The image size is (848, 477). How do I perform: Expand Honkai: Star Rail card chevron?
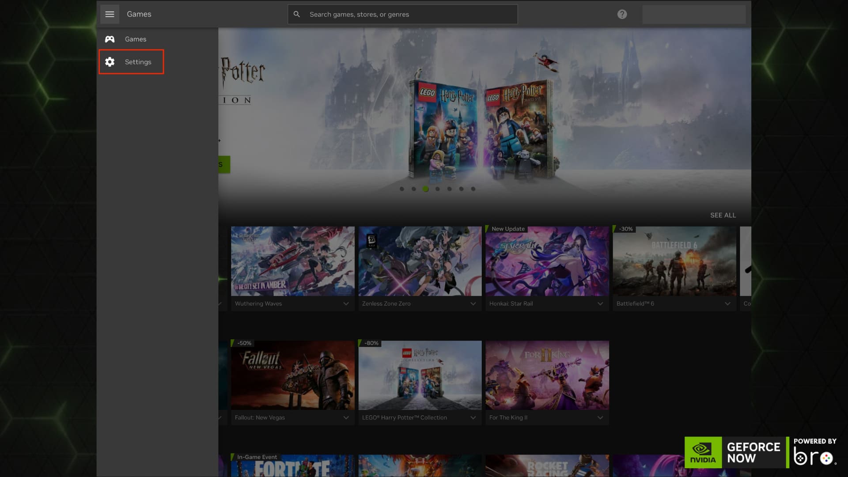pyautogui.click(x=600, y=304)
